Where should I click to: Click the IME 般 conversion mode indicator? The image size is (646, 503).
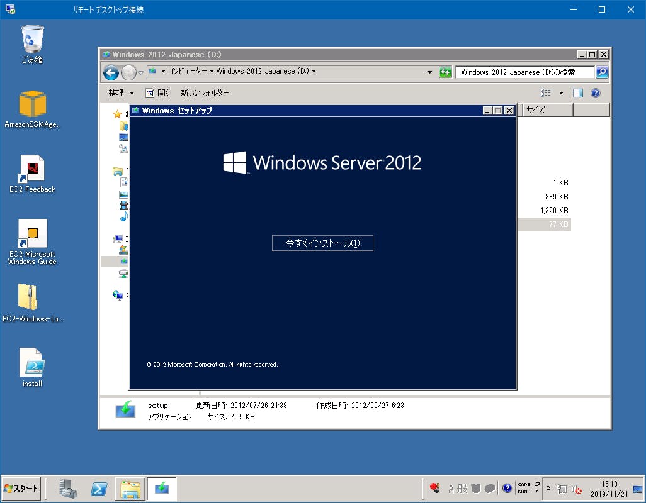(x=463, y=488)
